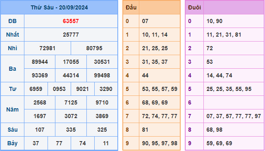Select Đầu values 72, 74, 77, 77

tap(160, 116)
